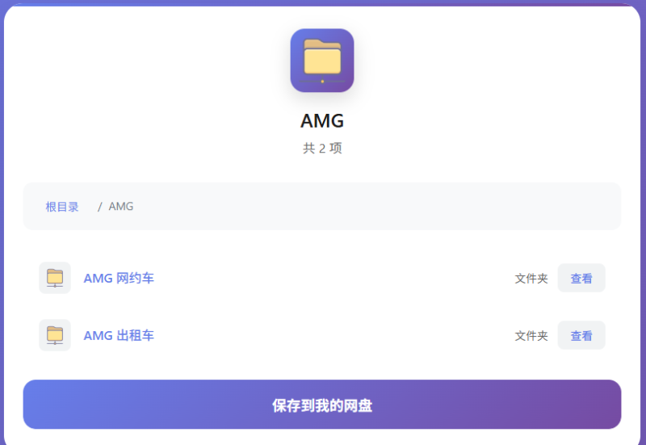Click the 共 2 项 item count
Viewport: 646px width, 445px height.
click(322, 148)
